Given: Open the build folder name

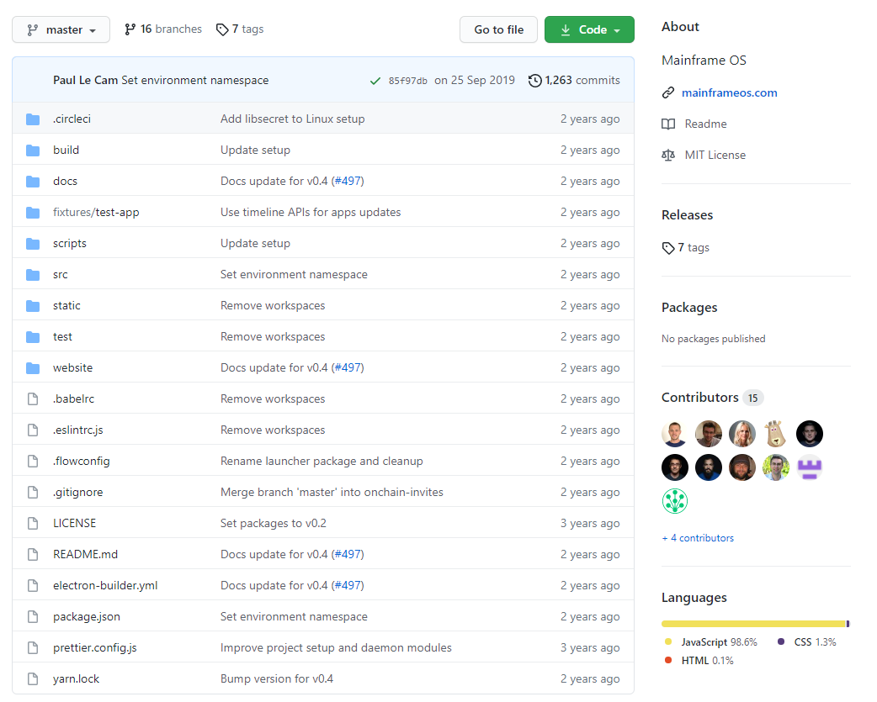Looking at the screenshot, I should pyautogui.click(x=66, y=150).
